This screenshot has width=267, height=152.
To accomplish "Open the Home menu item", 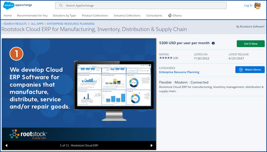I will coord(8,15).
